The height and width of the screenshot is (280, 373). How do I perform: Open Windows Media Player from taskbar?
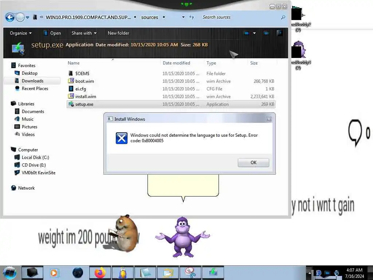tap(54, 273)
